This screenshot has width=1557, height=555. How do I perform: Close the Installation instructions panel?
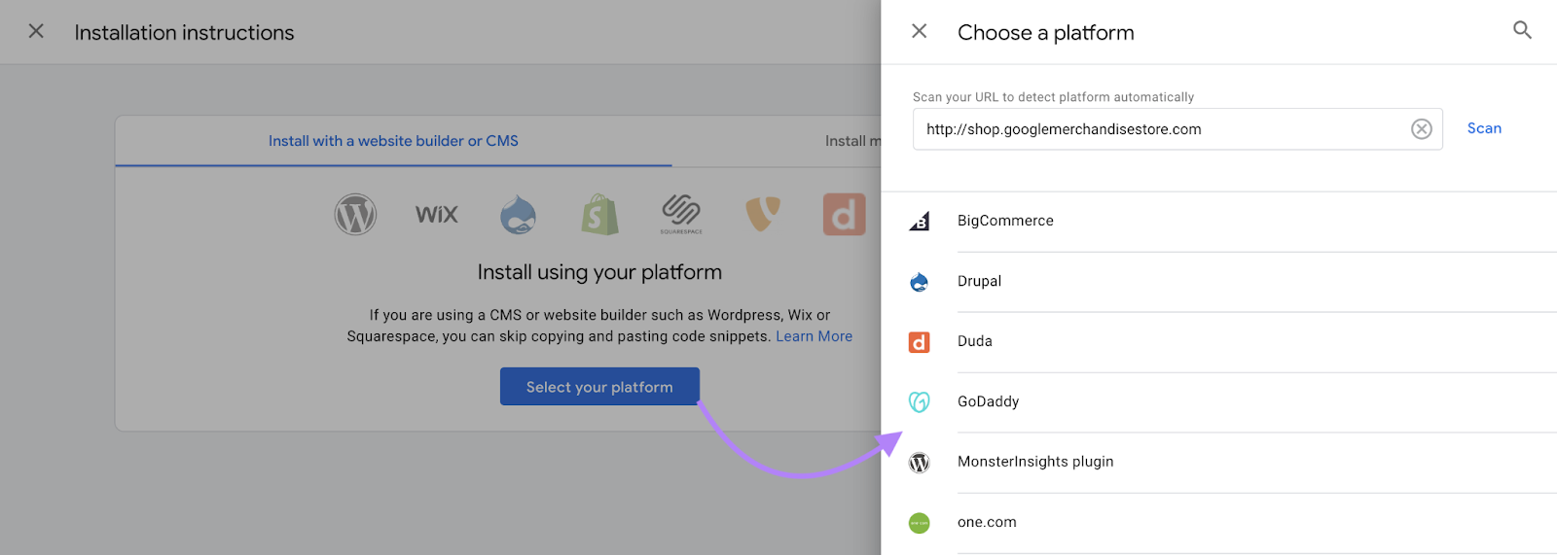36,31
